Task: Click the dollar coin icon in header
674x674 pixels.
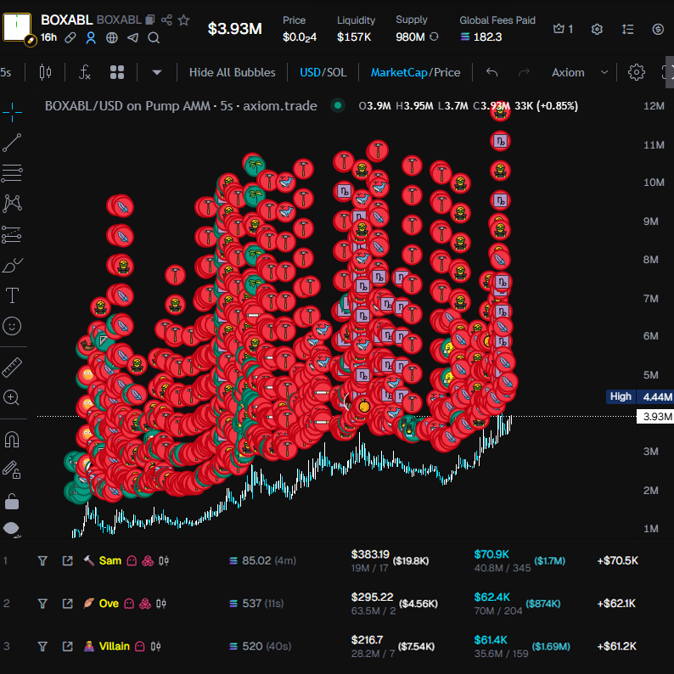Action: (x=658, y=29)
